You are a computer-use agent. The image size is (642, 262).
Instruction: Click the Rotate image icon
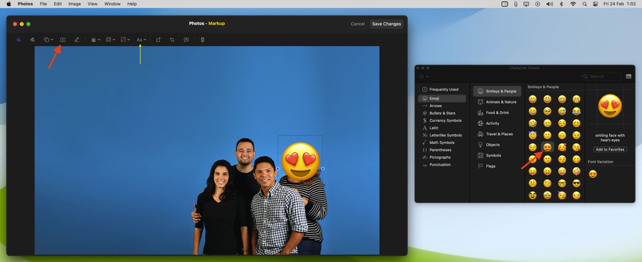point(158,40)
